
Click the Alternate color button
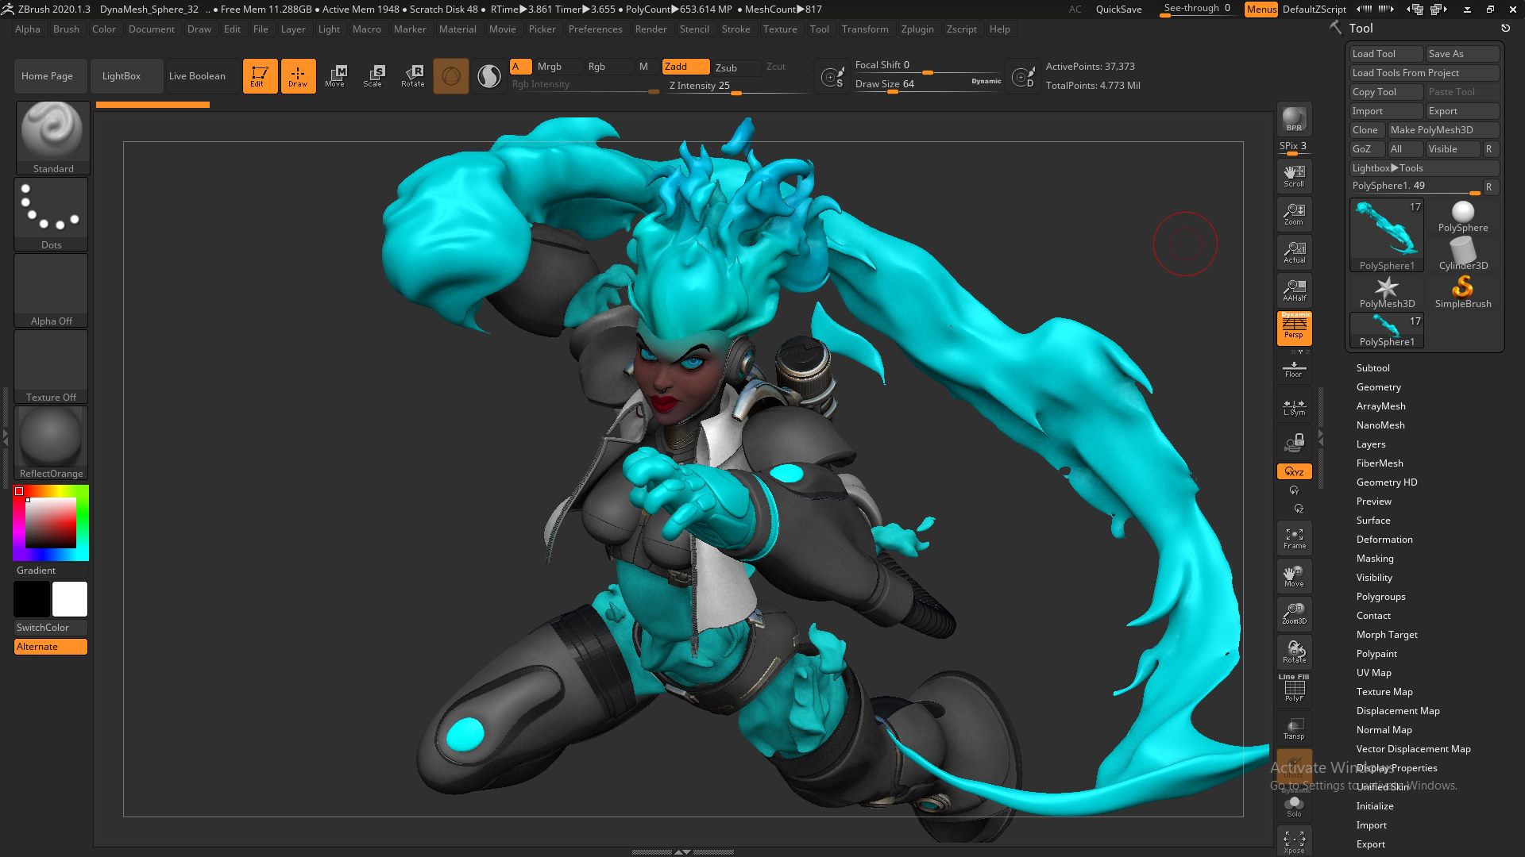click(51, 647)
